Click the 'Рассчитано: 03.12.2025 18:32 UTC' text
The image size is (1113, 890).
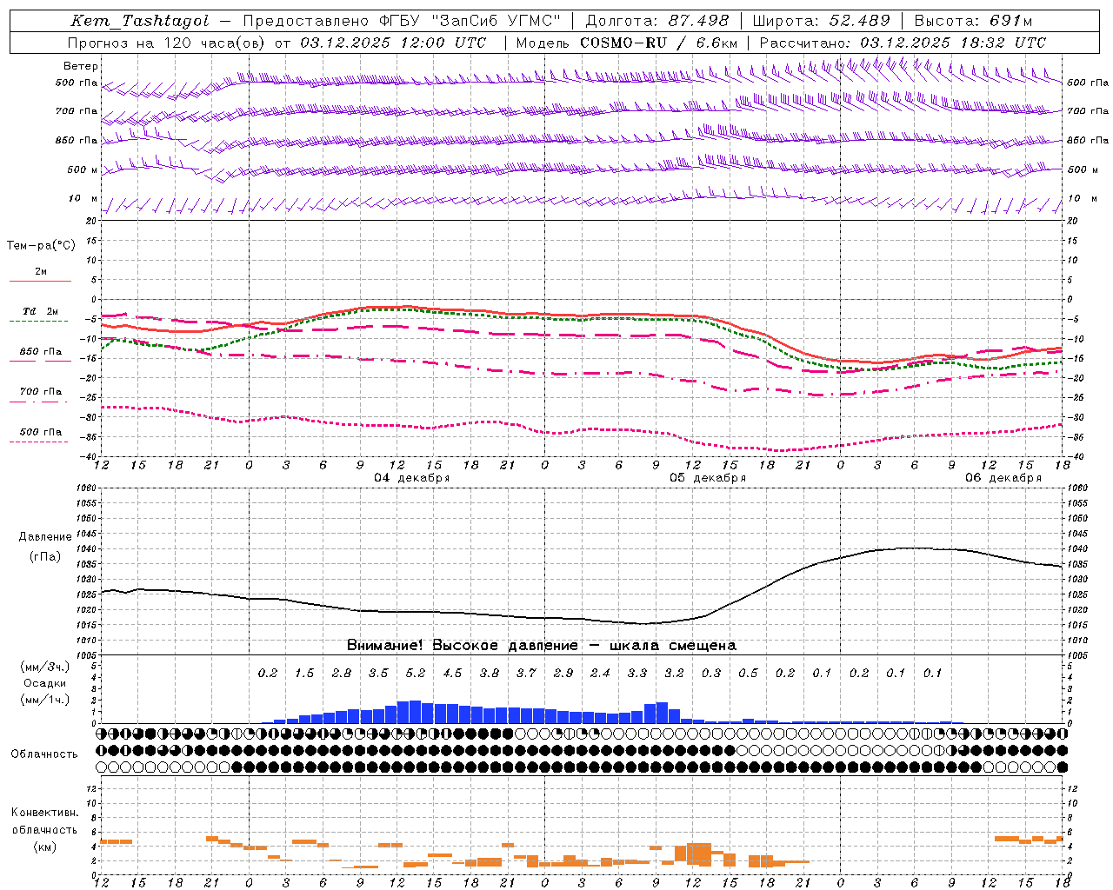point(903,43)
